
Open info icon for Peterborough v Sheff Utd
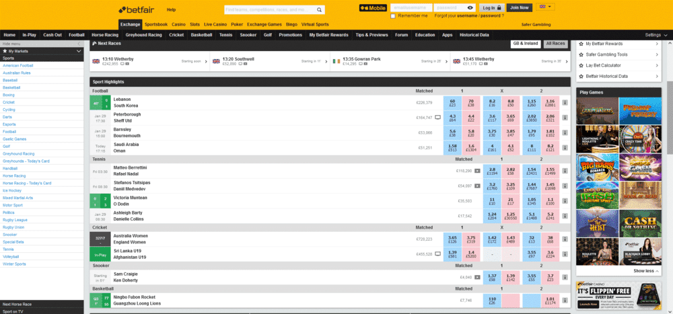[x=565, y=118]
